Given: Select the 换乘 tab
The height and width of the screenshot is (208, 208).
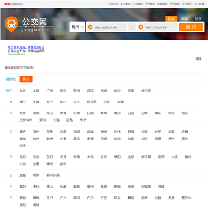Looking at the screenshot, I should (171, 18).
